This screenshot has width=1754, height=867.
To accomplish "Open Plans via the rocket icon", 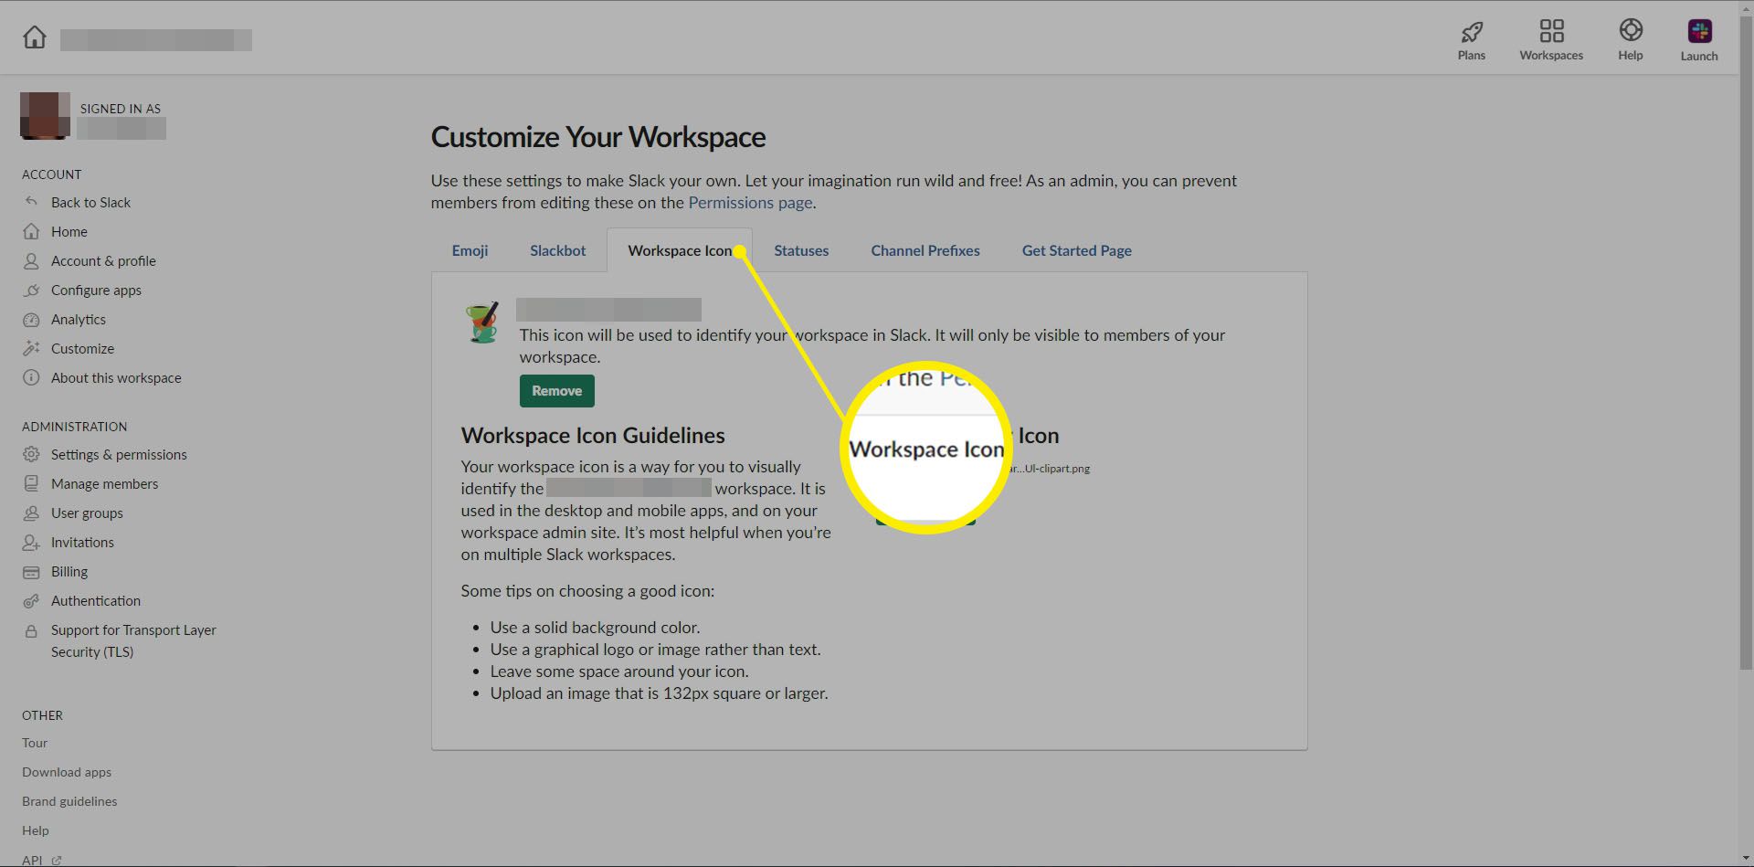I will coord(1471,32).
